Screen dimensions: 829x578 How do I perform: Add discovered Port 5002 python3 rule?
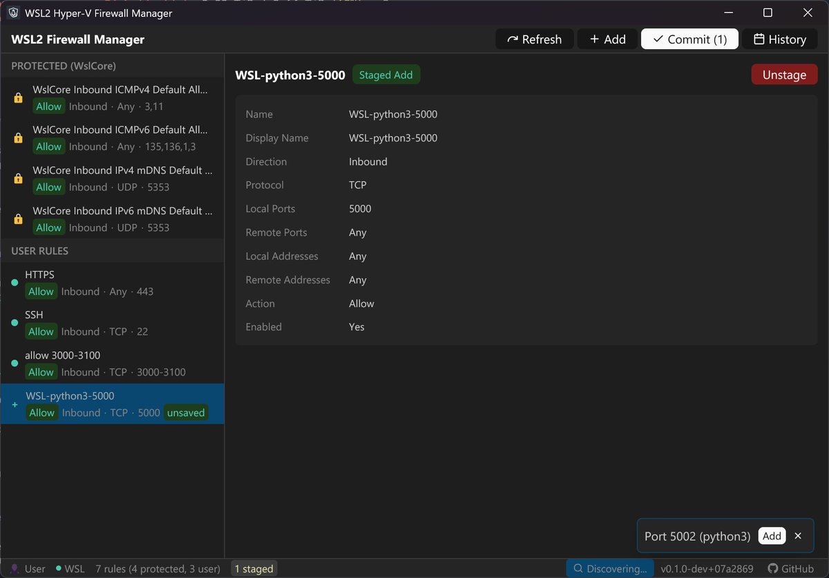point(772,536)
